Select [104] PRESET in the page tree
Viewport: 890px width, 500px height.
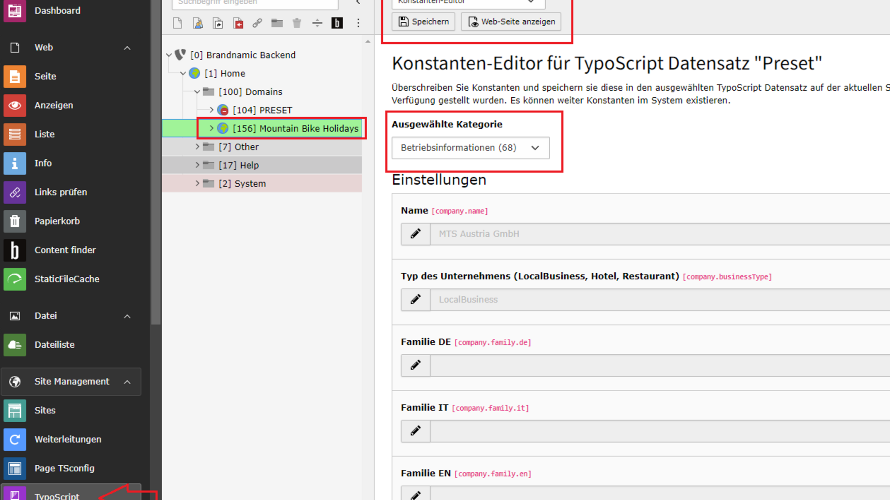262,110
